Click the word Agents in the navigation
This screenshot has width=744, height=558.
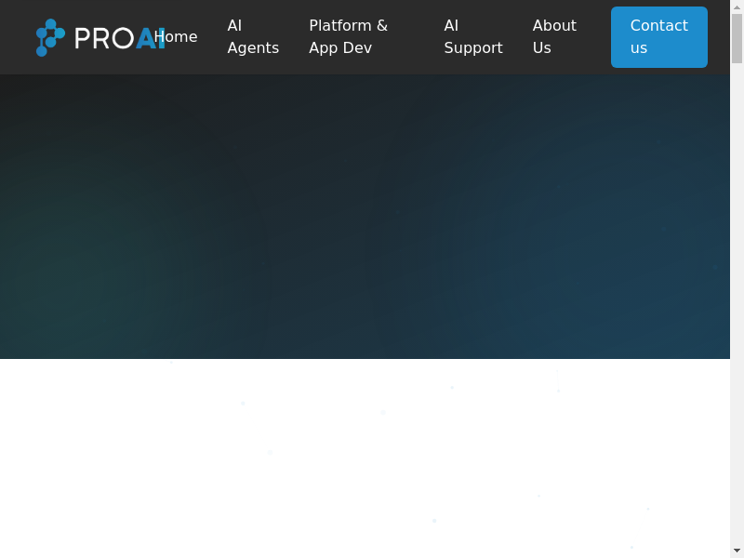tap(253, 48)
